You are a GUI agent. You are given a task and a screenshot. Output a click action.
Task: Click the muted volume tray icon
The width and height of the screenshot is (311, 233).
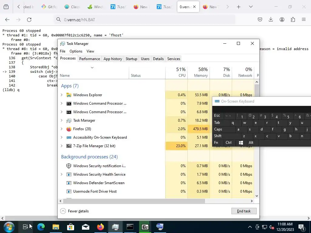click(x=272, y=227)
